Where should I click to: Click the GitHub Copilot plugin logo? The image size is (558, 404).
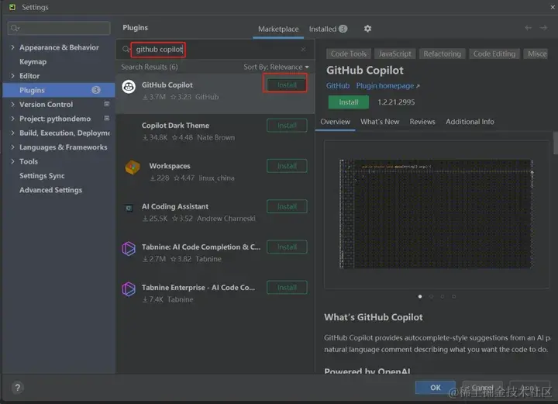pos(129,87)
